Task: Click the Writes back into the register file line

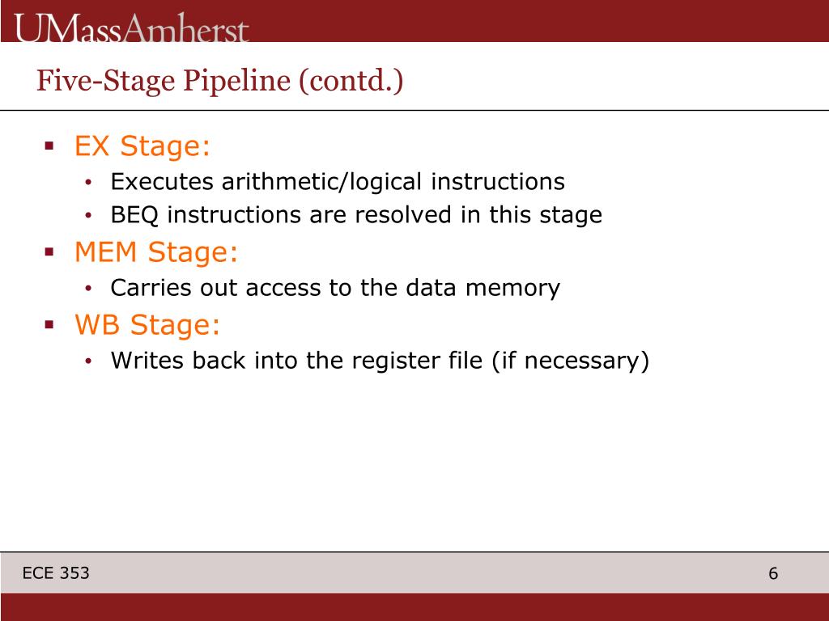Action: (380, 361)
